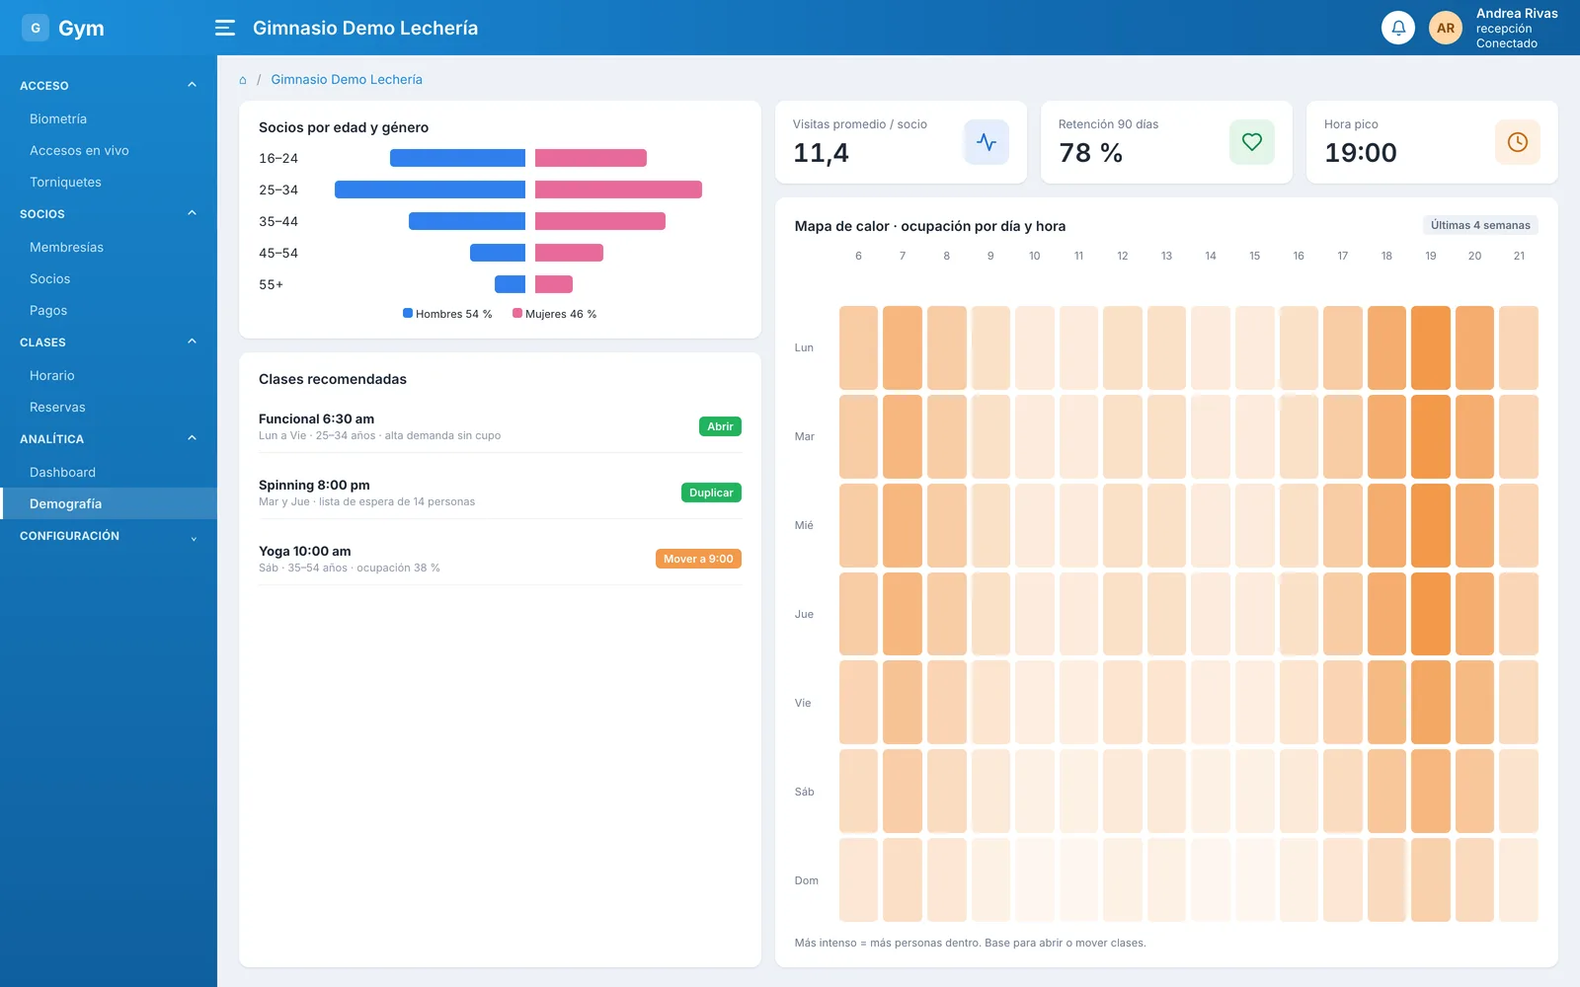Toggle the hamburger sidebar menu icon
This screenshot has width=1580, height=987.
(x=225, y=28)
